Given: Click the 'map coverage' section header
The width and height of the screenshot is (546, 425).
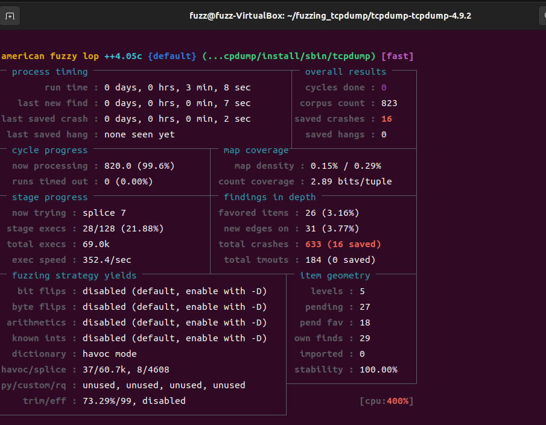Looking at the screenshot, I should point(256,150).
